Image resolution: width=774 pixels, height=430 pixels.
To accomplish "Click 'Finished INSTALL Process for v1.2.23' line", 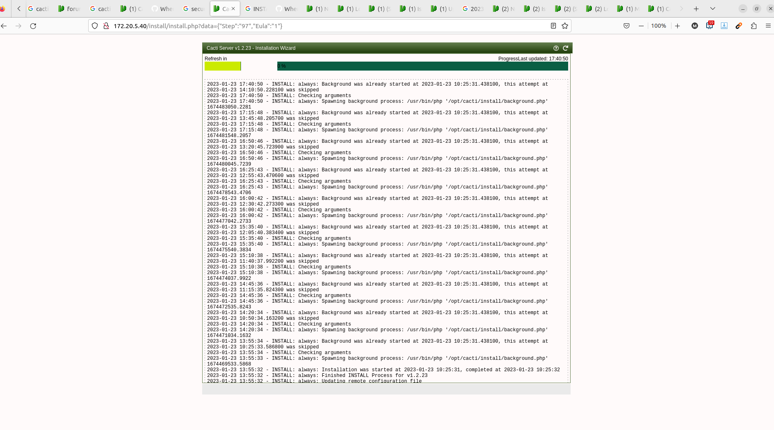I will pyautogui.click(x=317, y=375).
